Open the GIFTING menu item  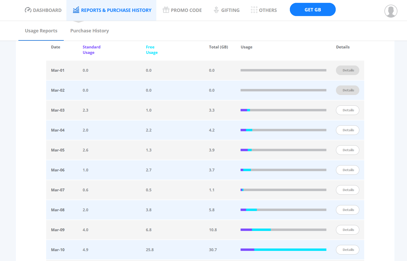tap(227, 10)
